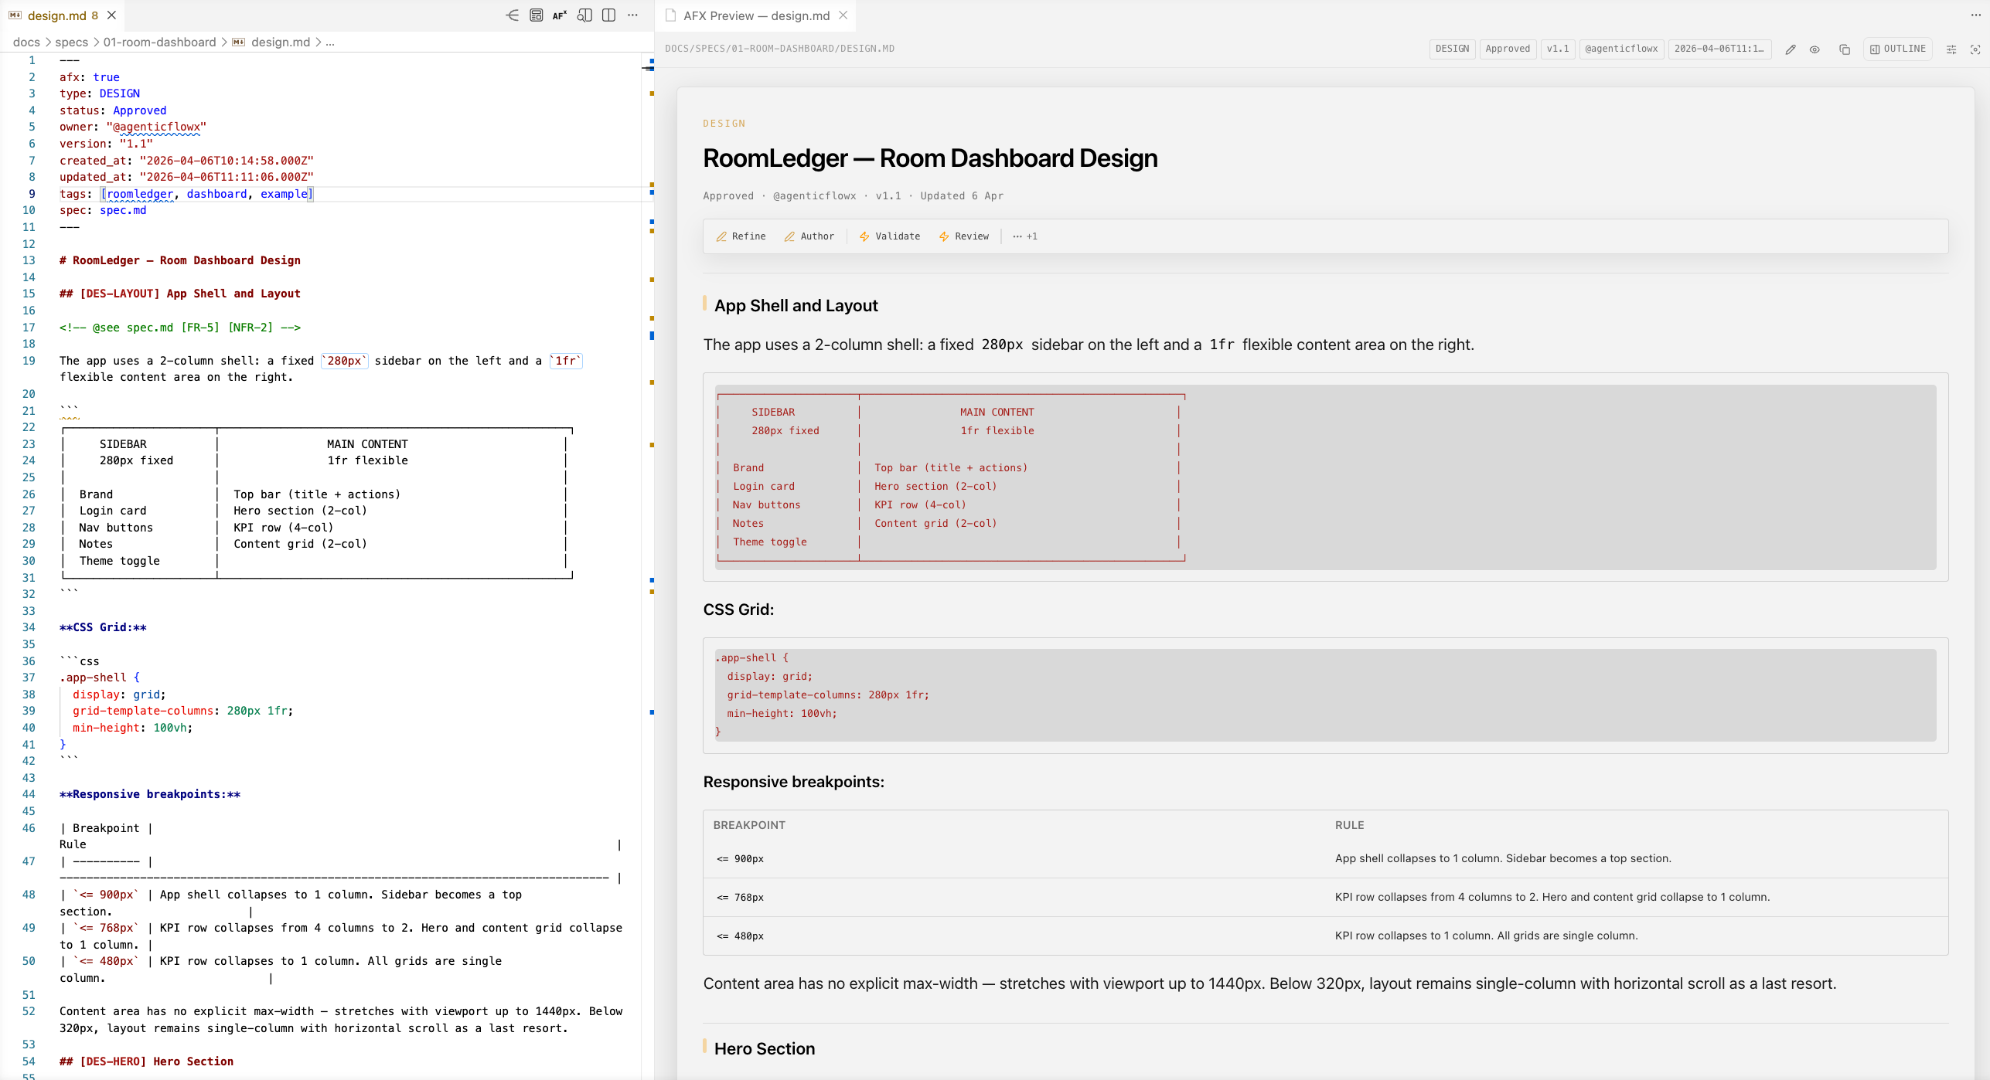Viewport: 1990px width, 1080px height.
Task: Click the 'Updated 6 Apr' metadata text
Action: 962,196
